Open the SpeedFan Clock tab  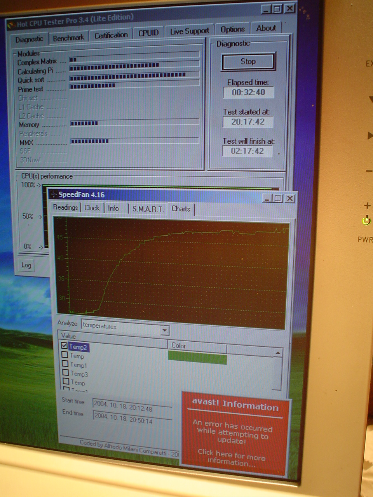point(92,208)
